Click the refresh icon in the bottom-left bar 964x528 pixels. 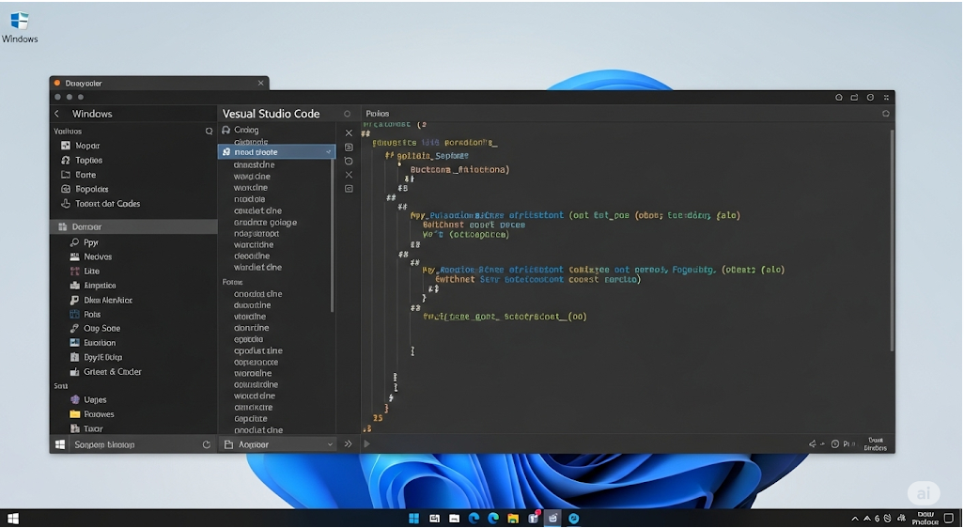[207, 445]
